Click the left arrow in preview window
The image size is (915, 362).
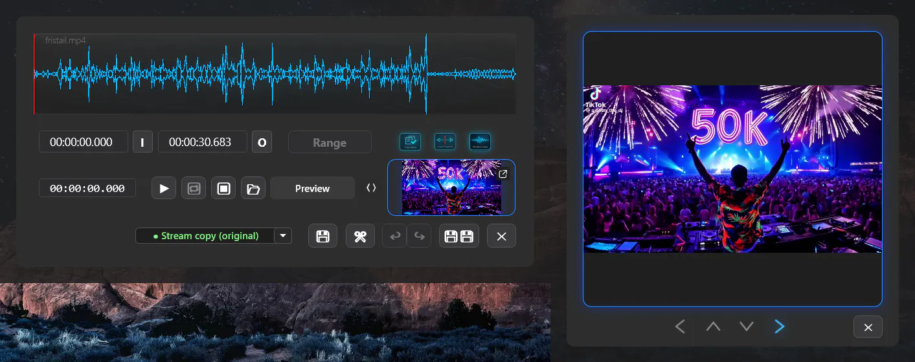tap(679, 326)
